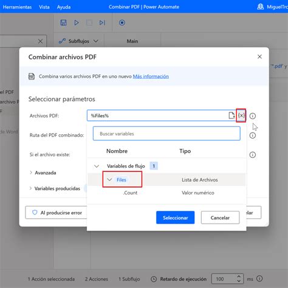
Task: Click info icon next to Archivos PDF
Action: (253, 116)
